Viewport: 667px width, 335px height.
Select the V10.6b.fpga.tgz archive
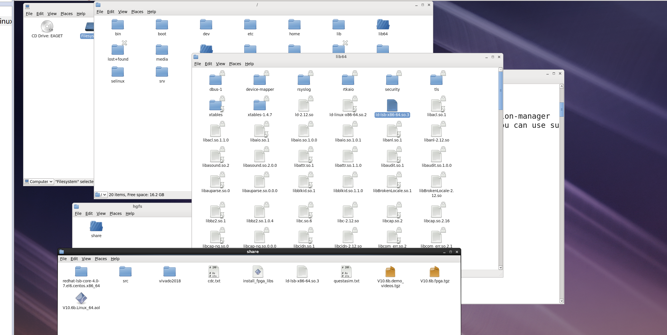(x=434, y=272)
